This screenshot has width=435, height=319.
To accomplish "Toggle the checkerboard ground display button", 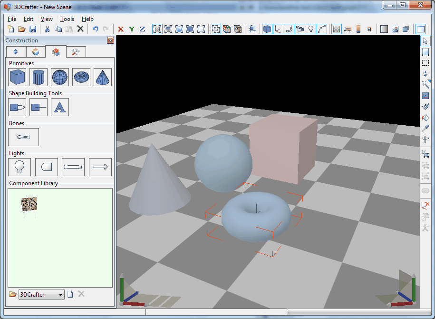I will tap(336, 29).
